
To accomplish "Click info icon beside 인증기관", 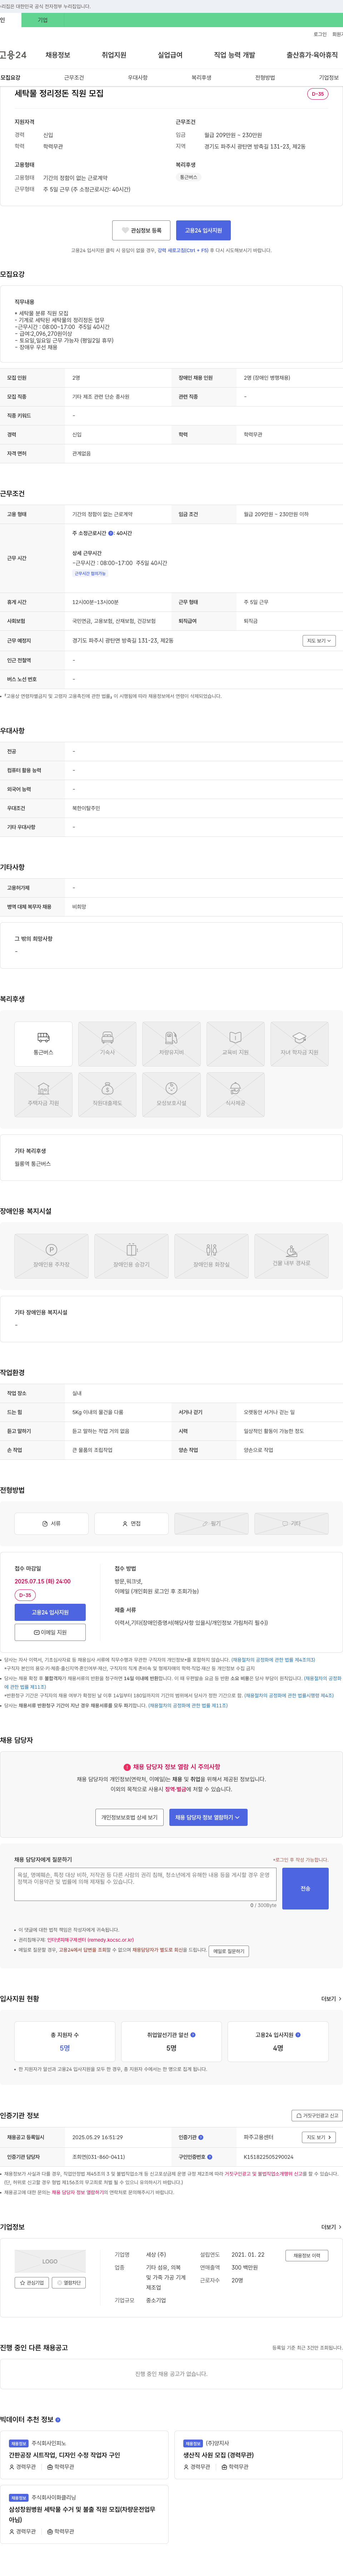I will pos(201,2137).
